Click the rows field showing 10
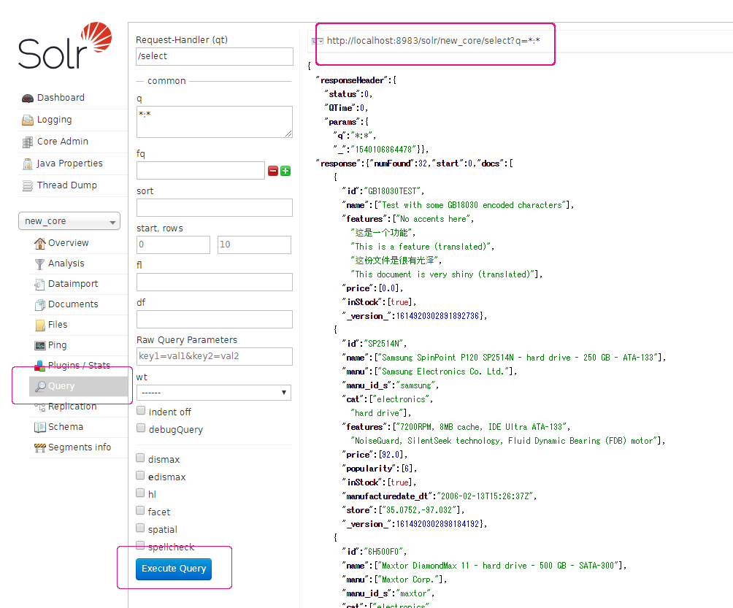 pos(254,245)
